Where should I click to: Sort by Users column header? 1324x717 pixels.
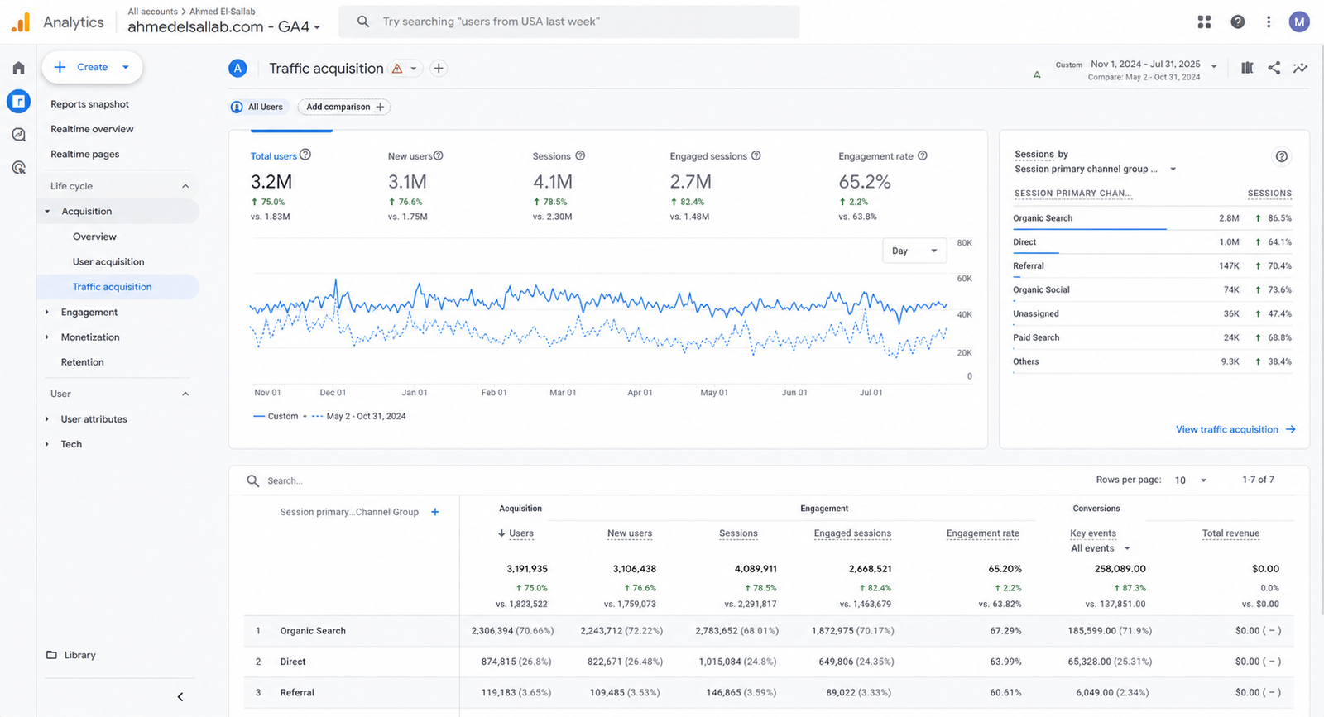tap(520, 533)
